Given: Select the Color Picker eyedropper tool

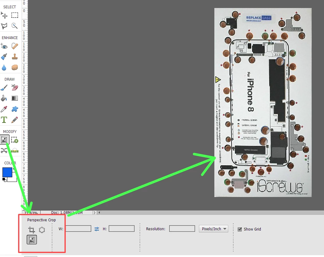Looking at the screenshot, I should pos(4,109).
